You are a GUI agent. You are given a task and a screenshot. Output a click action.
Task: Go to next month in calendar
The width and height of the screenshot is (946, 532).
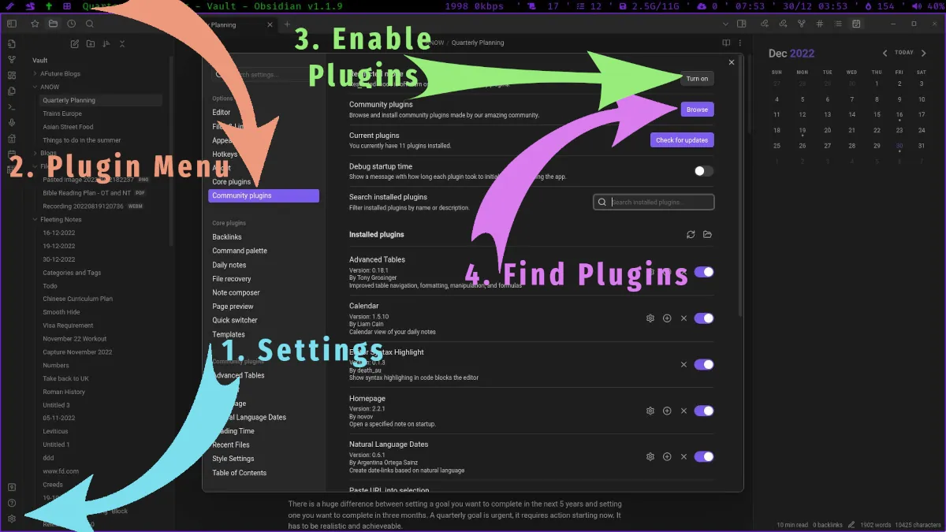tap(924, 53)
